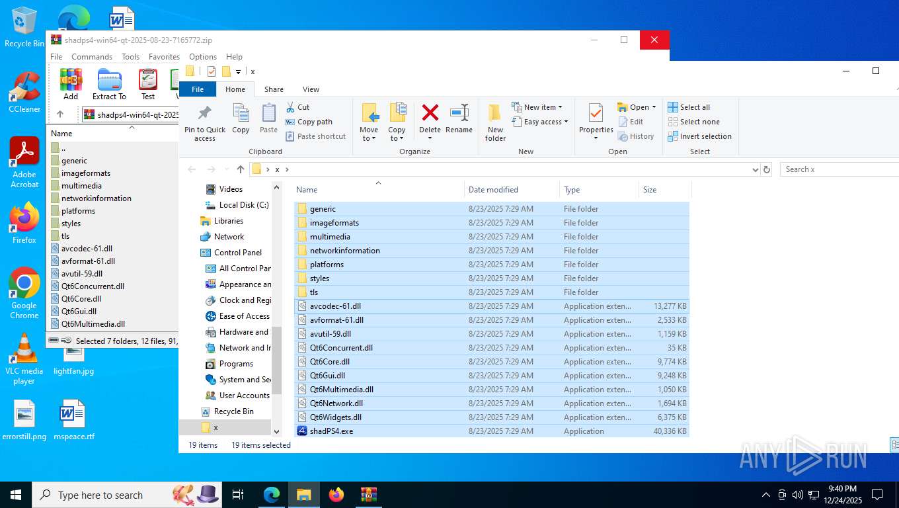Click the WinRAR Add toolbar icon
This screenshot has width=899, height=508.
coord(71,85)
